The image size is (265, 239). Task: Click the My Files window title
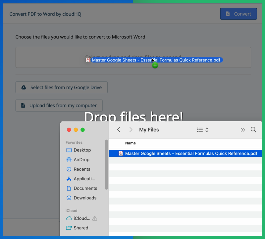(x=149, y=130)
